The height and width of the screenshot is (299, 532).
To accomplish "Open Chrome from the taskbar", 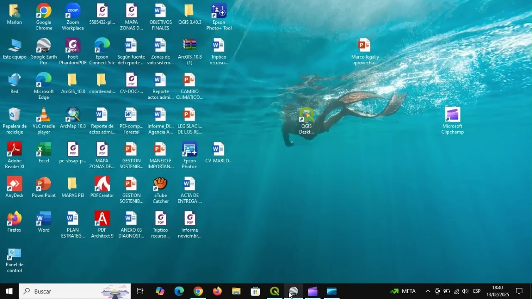I will point(198,291).
